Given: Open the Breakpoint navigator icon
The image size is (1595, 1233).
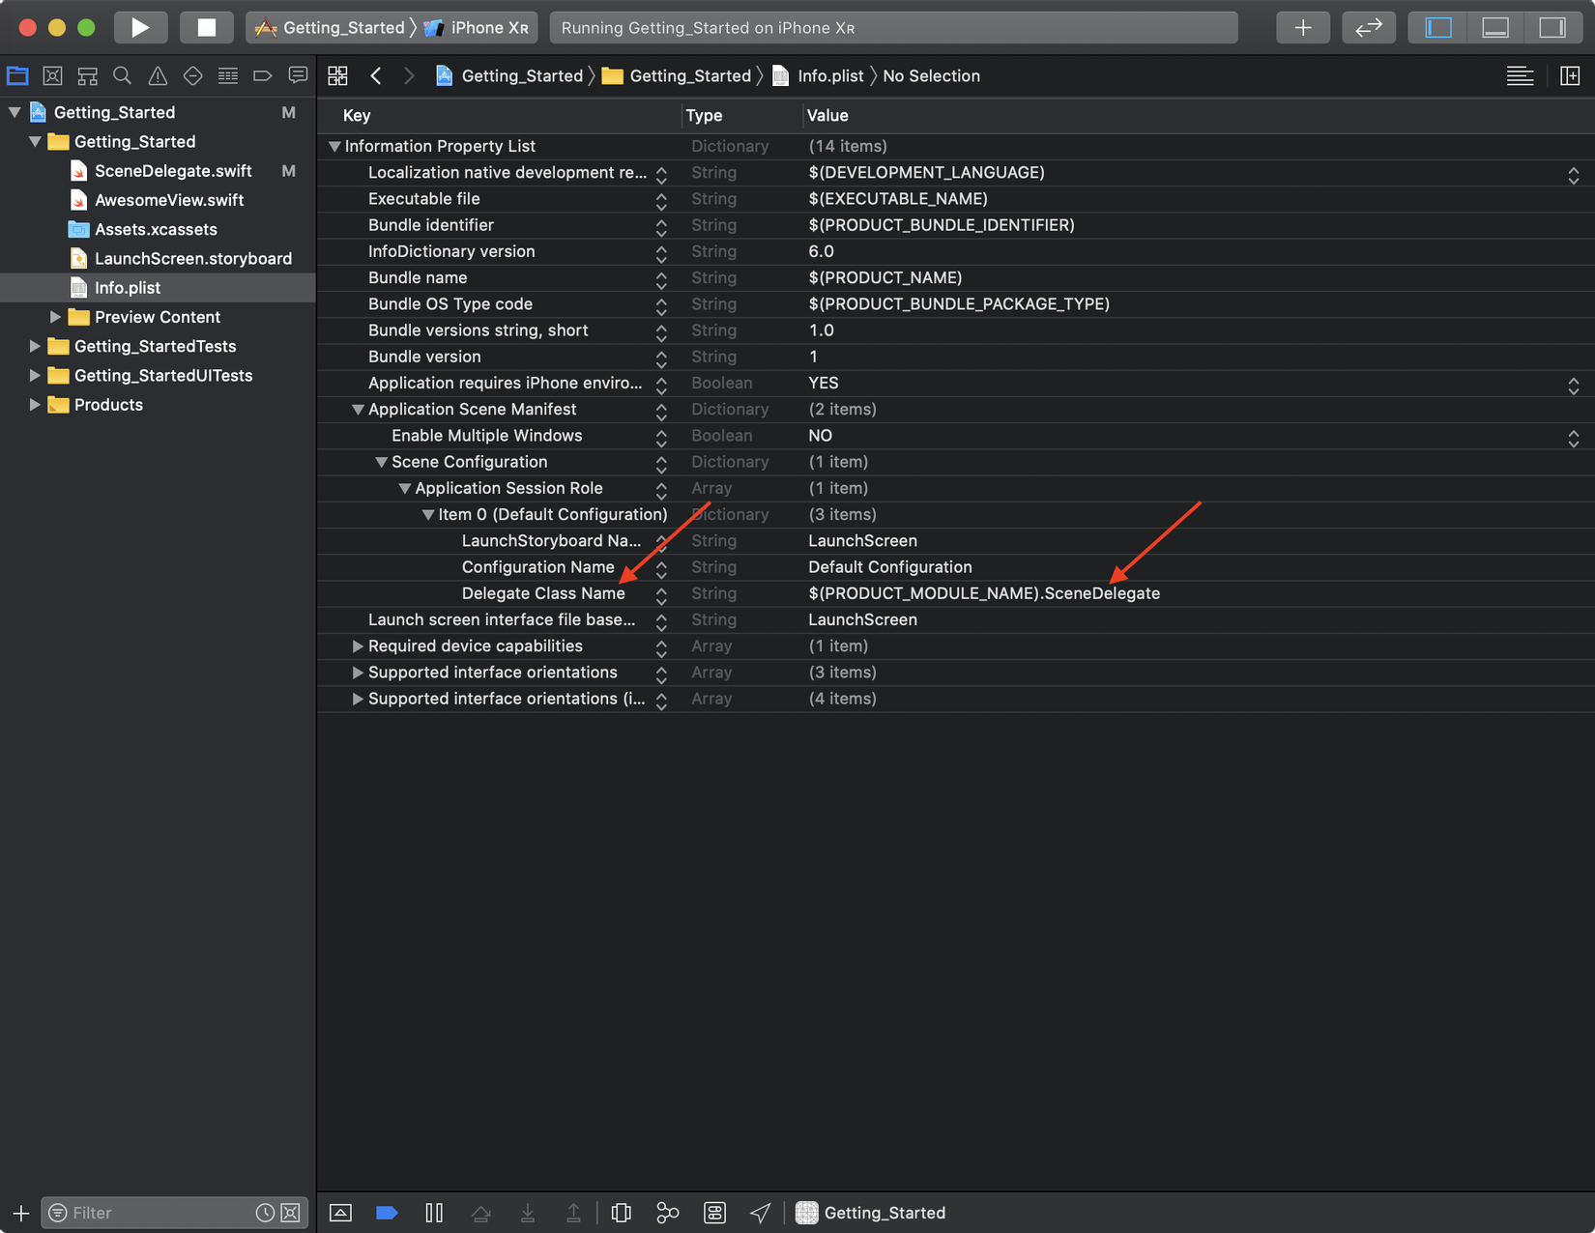Looking at the screenshot, I should coord(262,75).
